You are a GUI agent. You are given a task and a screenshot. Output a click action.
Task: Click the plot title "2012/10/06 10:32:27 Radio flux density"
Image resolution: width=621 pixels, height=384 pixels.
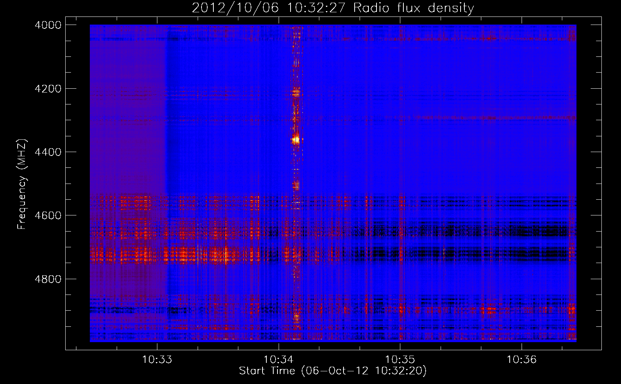pos(333,8)
